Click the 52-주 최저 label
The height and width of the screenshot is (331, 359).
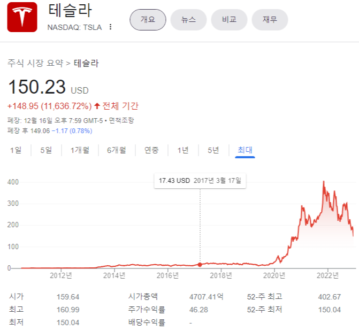click(264, 310)
